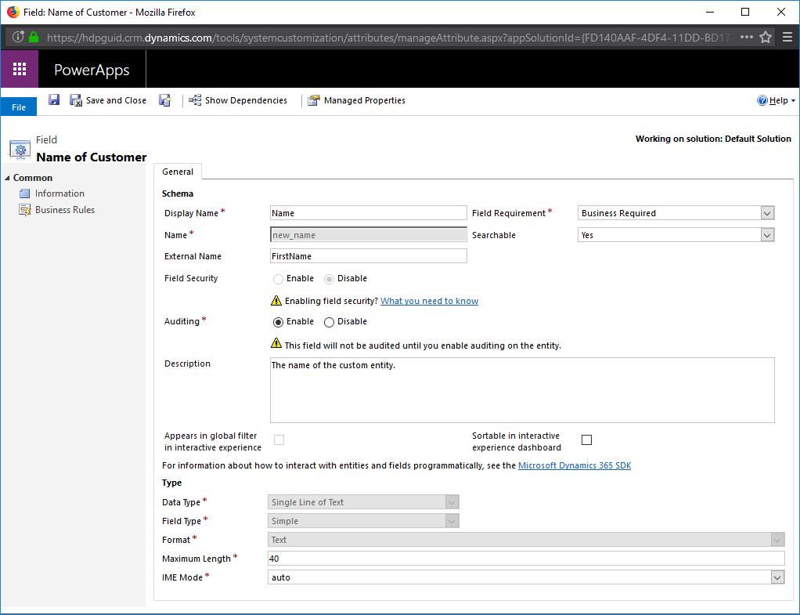
Task: Open Business Rules from the sidebar
Action: (63, 209)
